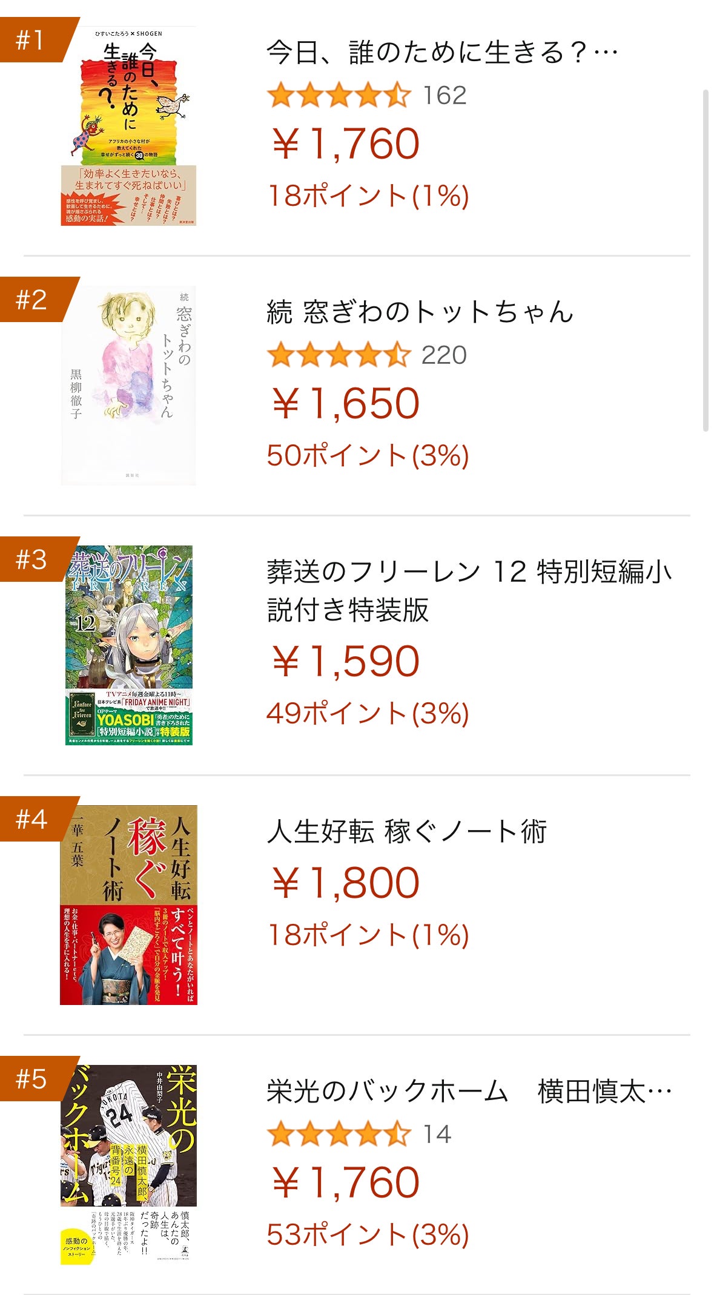Click the #1 ranking badge
This screenshot has width=714, height=1295.
click(33, 40)
